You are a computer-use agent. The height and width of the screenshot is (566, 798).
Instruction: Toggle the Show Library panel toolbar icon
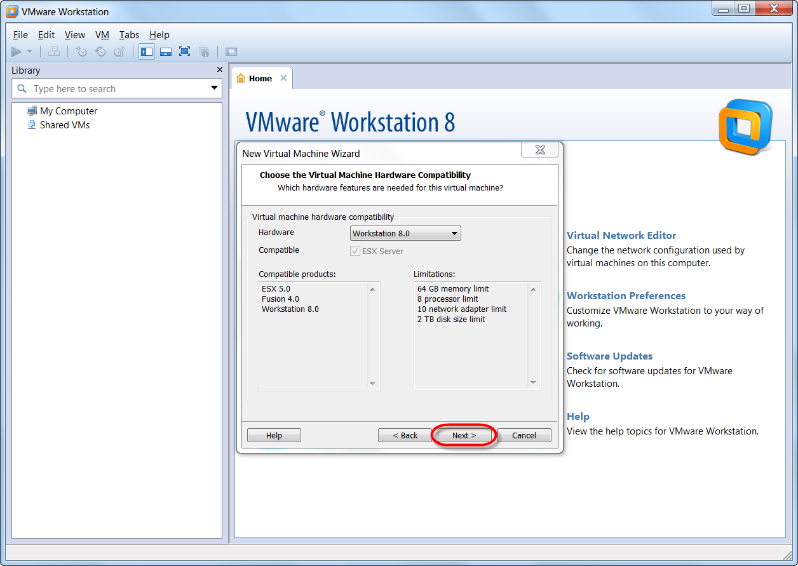tap(147, 51)
